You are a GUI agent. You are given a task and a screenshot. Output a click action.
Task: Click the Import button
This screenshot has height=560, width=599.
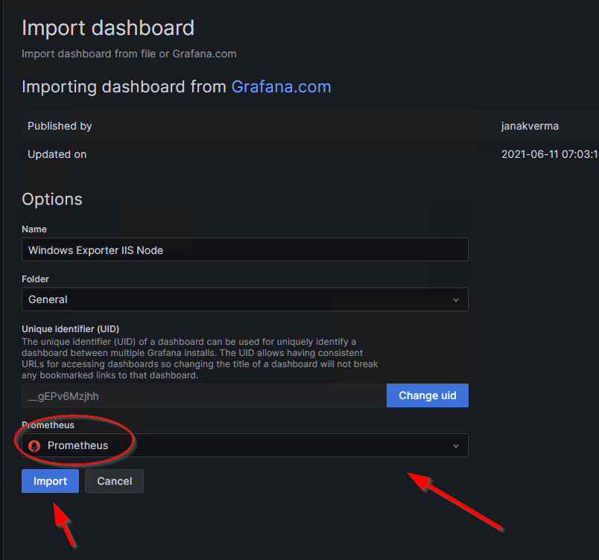pos(50,481)
